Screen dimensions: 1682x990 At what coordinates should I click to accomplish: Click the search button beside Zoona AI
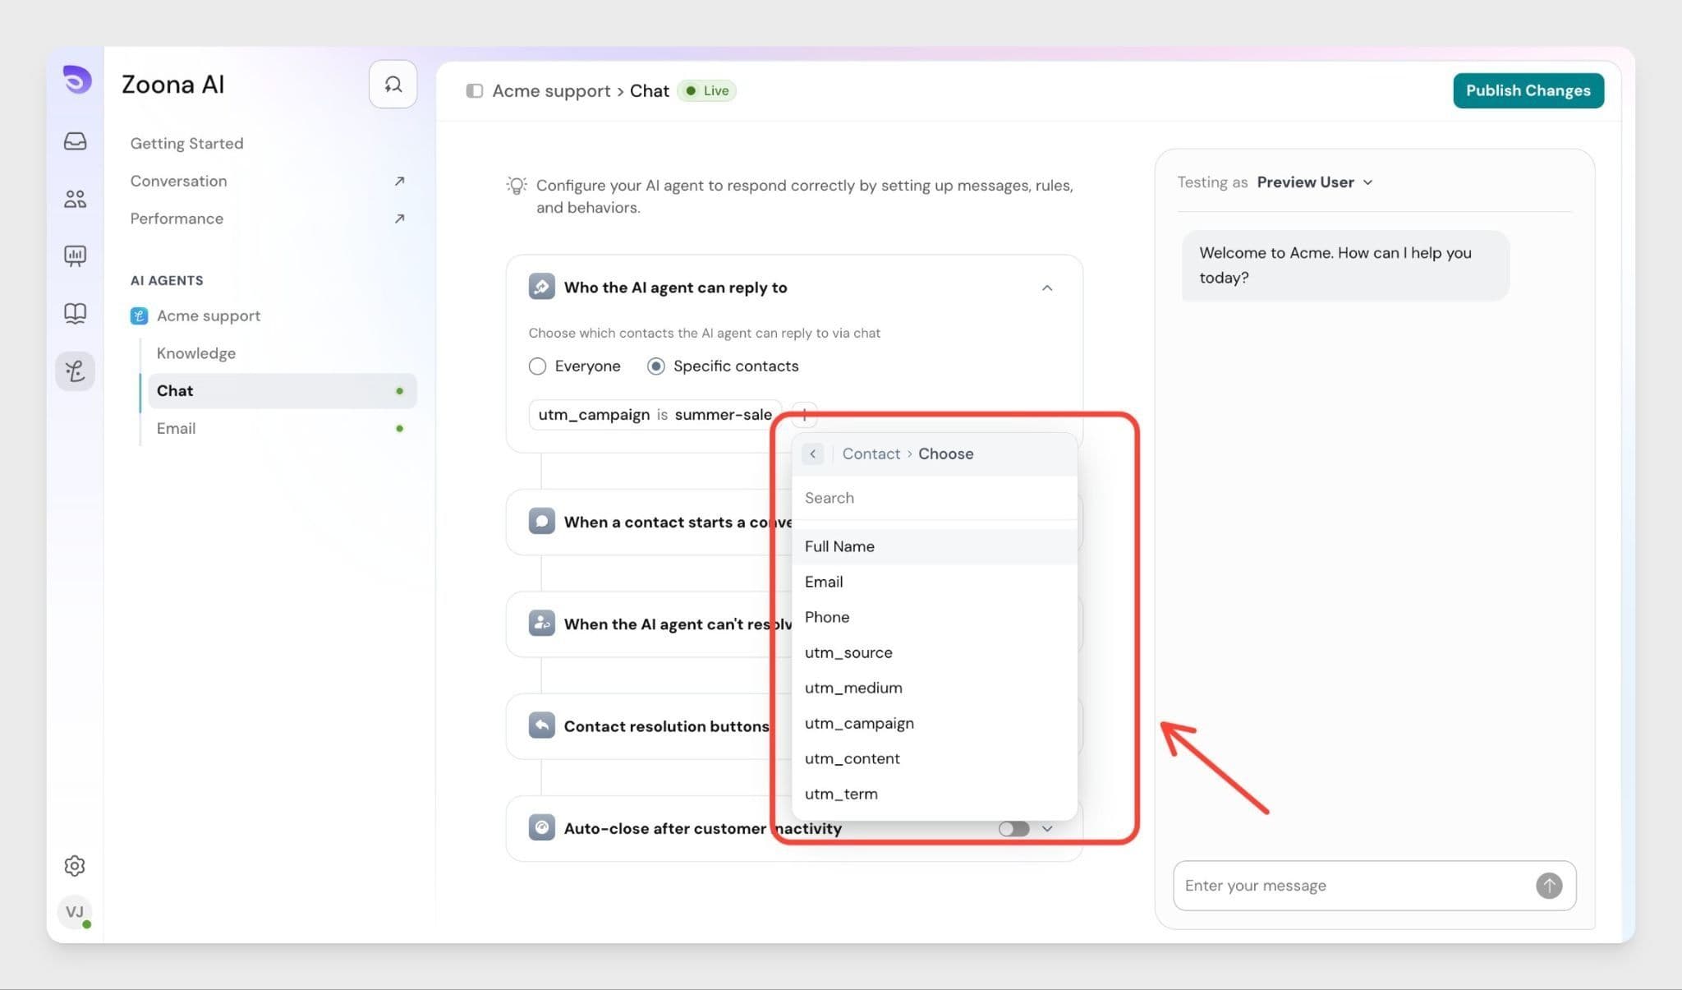[393, 84]
